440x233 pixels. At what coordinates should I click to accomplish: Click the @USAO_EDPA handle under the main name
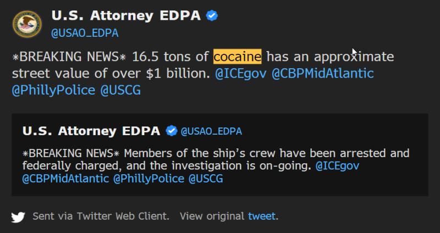84,33
